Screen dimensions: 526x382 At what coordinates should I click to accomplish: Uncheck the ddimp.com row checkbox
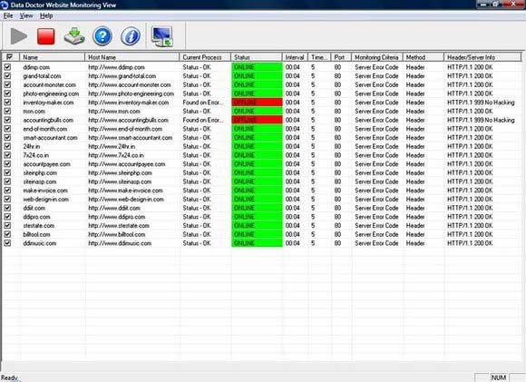[7, 67]
